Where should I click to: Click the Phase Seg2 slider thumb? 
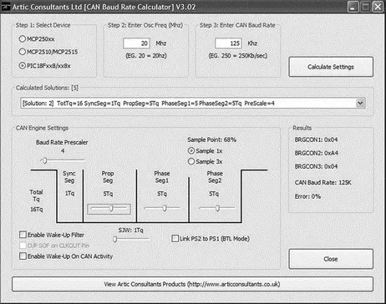(x=217, y=208)
